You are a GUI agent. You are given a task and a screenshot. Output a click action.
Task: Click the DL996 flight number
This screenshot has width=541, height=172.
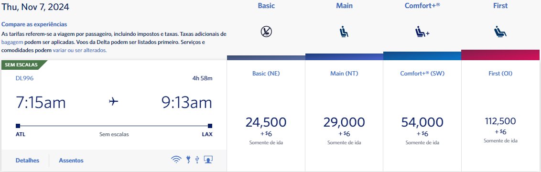coord(24,78)
